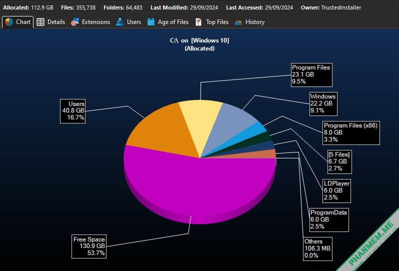Screen dimensions: 399x271
Task: Click the Last Accessed: 29/09/2024 entry
Action: 259,7
